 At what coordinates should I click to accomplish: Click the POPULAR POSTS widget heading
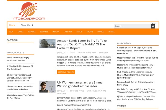pos(15,53)
